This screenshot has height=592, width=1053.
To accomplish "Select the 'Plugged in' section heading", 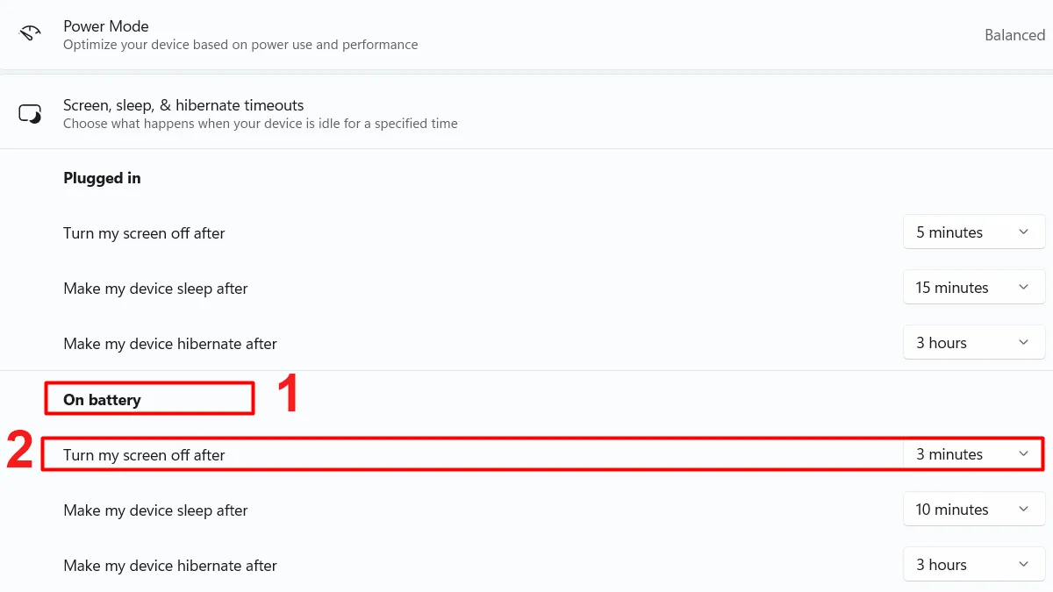I will (x=102, y=178).
